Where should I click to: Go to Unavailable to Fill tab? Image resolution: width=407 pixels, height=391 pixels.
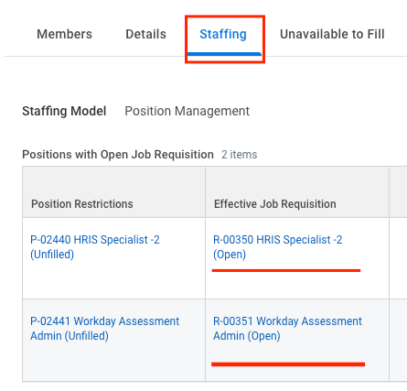(x=332, y=34)
